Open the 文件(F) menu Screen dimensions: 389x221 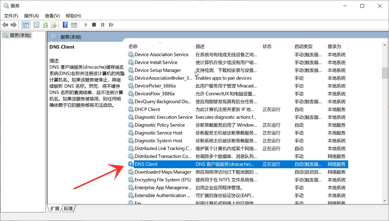tap(11, 16)
